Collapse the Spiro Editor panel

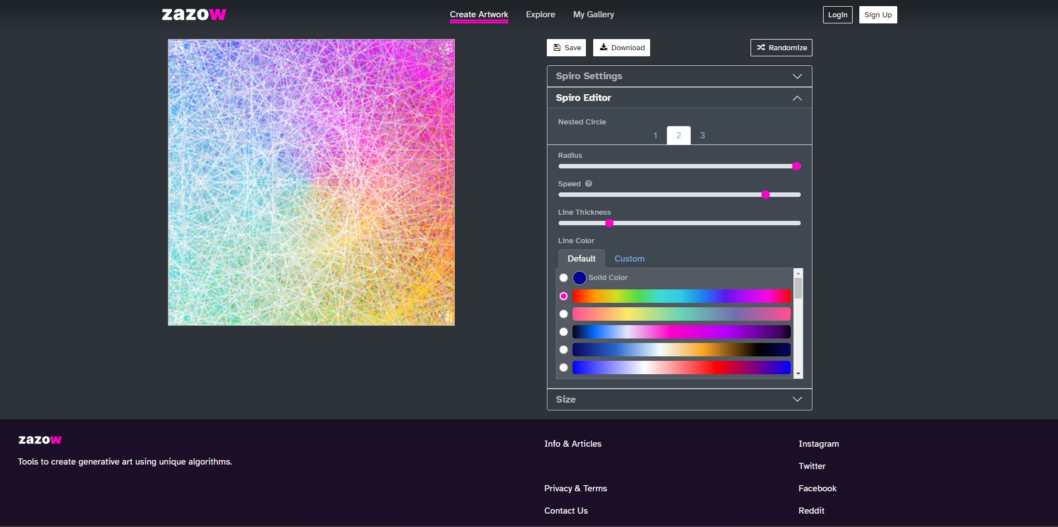pyautogui.click(x=679, y=98)
